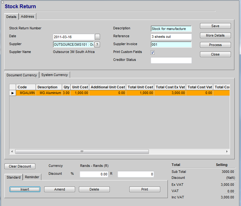Screen dimensions: 241x206
Task: Delete the selected line item
Action: tap(94, 189)
